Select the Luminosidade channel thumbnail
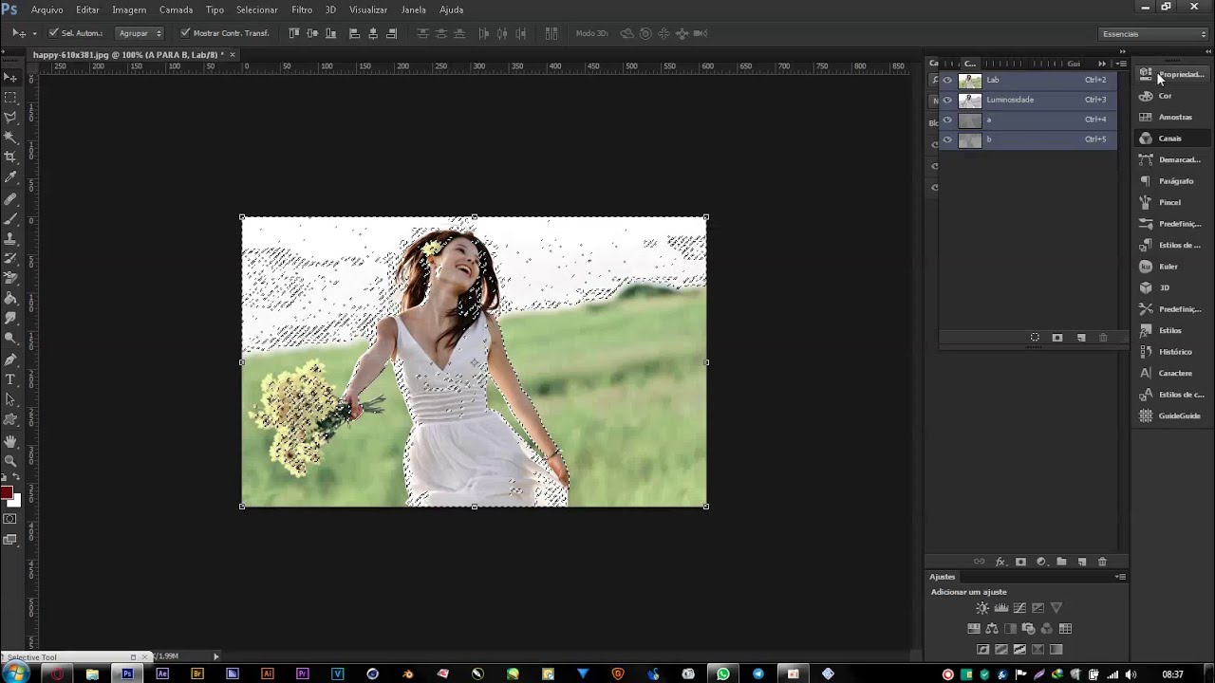The width and height of the screenshot is (1215, 683). point(970,100)
